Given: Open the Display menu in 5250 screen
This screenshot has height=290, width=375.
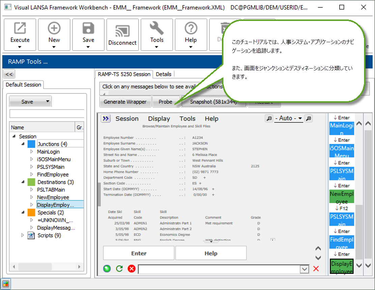Looking at the screenshot, I should [x=159, y=118].
